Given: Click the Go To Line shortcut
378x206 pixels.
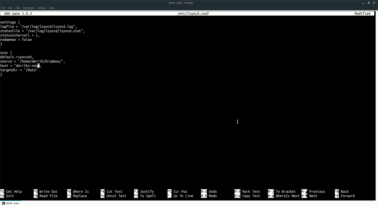Looking at the screenshot, I should pyautogui.click(x=180, y=196).
